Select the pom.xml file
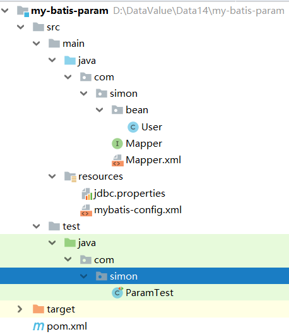The width and height of the screenshot is (289, 334). 67,326
